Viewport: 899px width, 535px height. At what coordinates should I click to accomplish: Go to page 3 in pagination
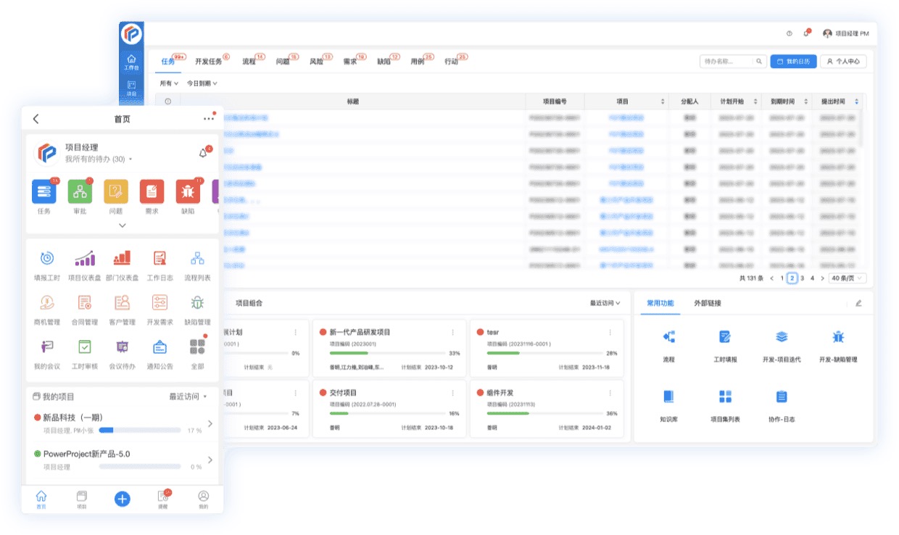tap(802, 278)
